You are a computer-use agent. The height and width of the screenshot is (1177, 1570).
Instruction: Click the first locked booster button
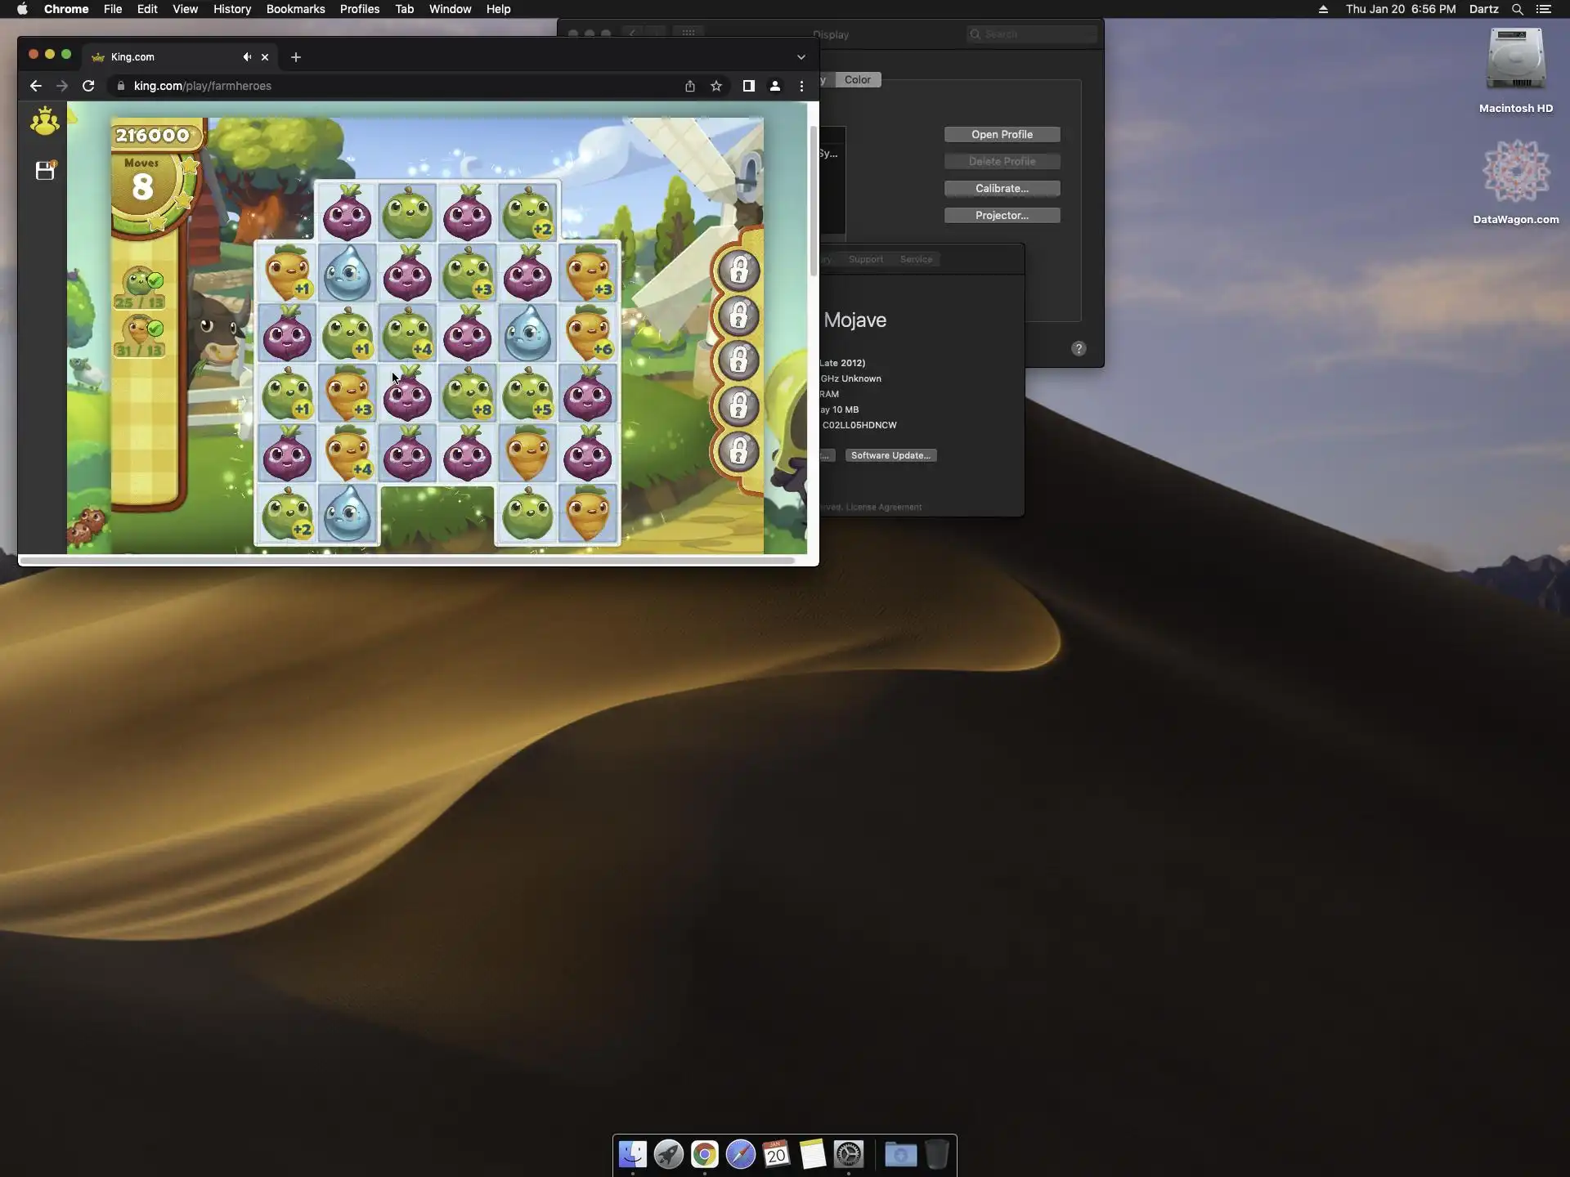tap(738, 271)
